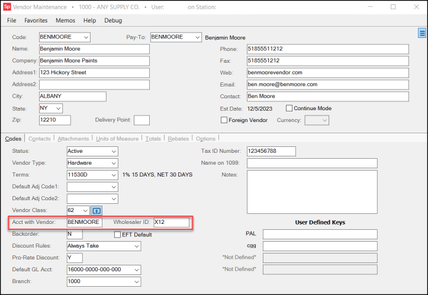Open the blue side panel menu icon
428x295 pixels.
(422, 33)
